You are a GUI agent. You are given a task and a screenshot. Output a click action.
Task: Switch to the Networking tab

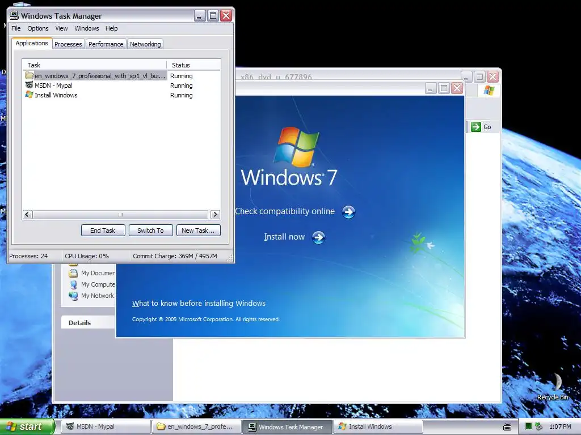point(145,44)
